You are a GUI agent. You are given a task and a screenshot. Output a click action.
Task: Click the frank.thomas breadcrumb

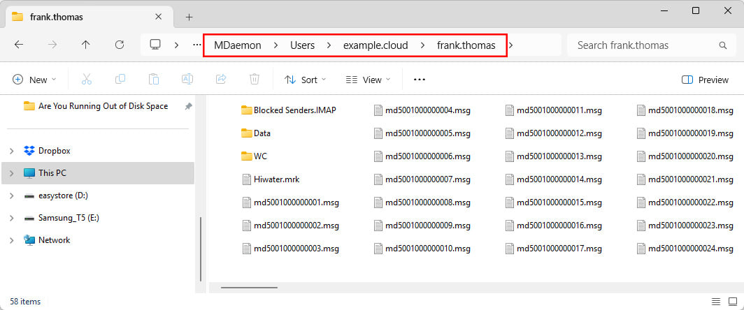coord(466,45)
